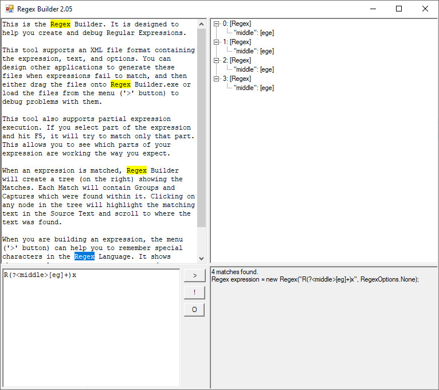Collapse match node 2: [Regex]

pyautogui.click(x=216, y=61)
